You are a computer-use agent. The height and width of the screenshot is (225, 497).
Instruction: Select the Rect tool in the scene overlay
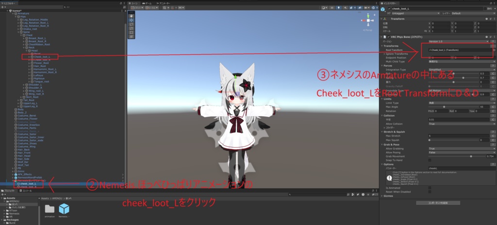coord(132,32)
